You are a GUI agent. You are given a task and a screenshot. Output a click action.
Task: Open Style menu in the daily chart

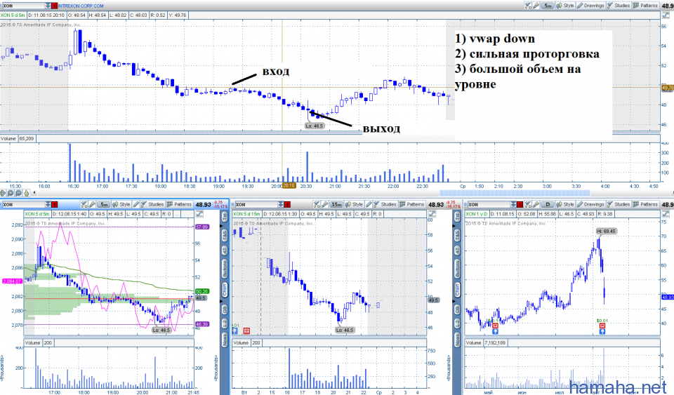pos(565,204)
